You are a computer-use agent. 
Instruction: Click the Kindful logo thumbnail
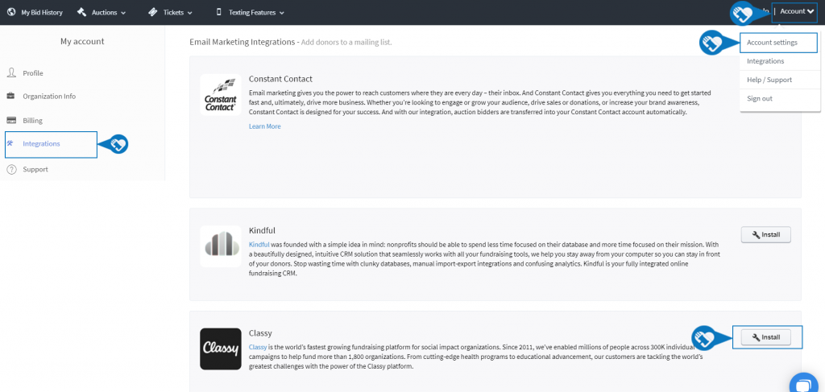[221, 246]
